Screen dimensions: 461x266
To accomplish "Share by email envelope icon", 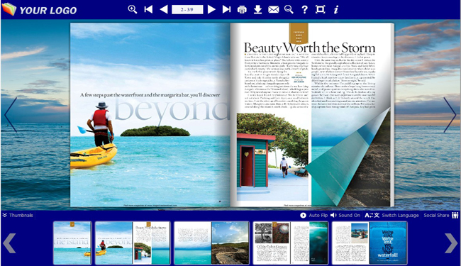I will [x=274, y=10].
